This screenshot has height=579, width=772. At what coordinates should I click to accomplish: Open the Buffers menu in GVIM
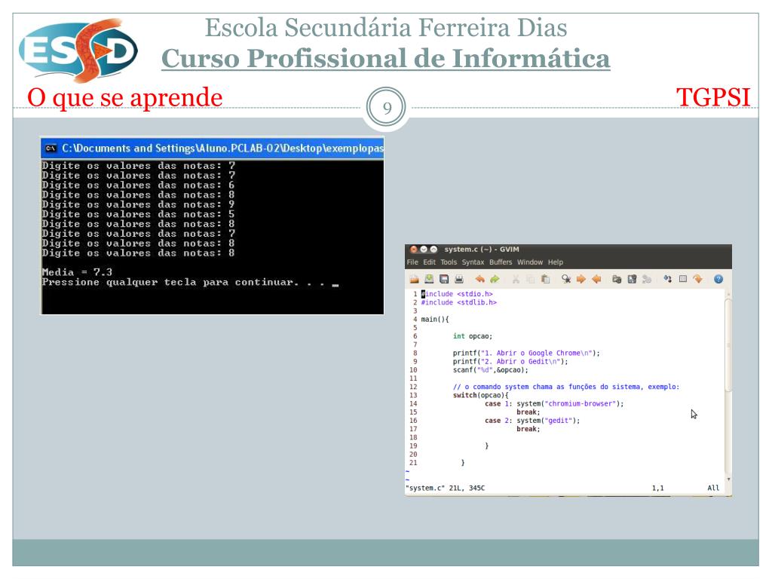(x=501, y=262)
